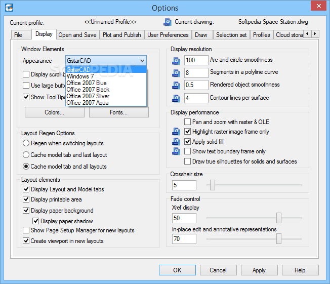Screen dimensions: 330x284
Task: Switch to the Profiles tab
Action: pyautogui.click(x=261, y=35)
